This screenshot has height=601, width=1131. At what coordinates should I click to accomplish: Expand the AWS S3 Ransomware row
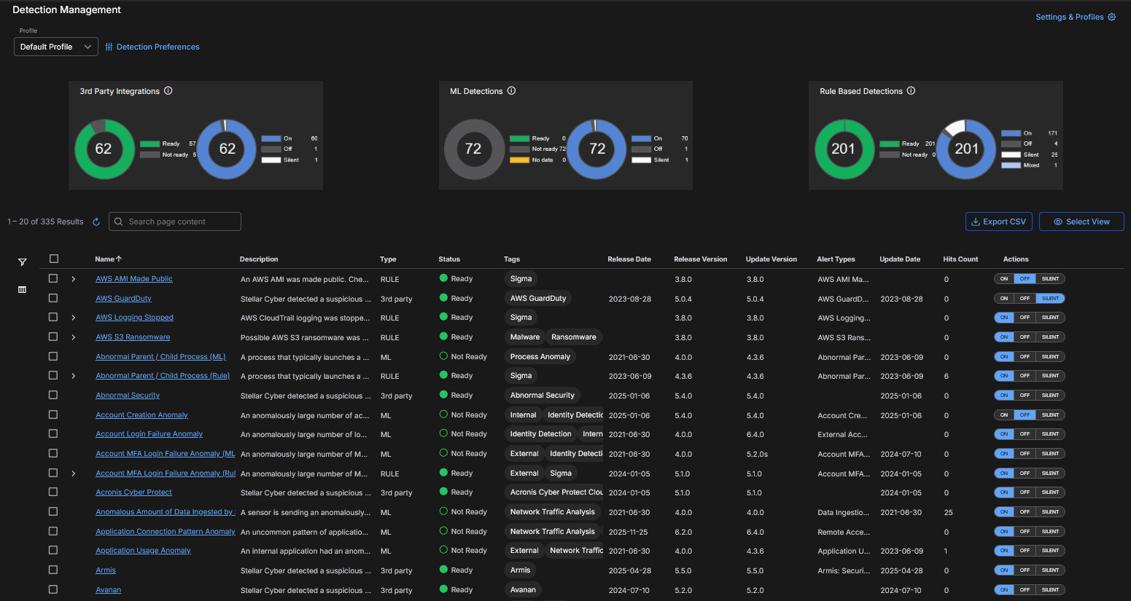(x=74, y=337)
